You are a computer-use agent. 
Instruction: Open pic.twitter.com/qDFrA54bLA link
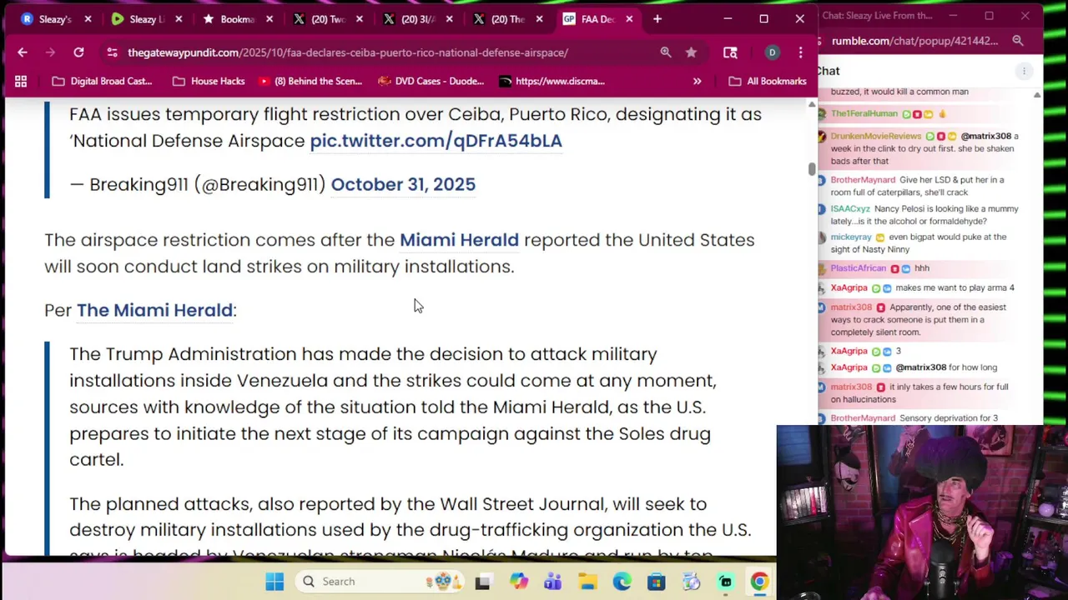436,141
